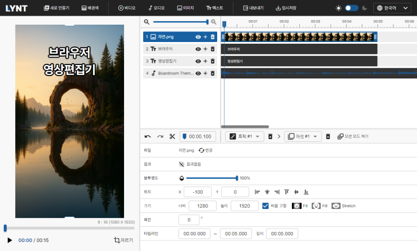Click the align right icon
The height and width of the screenshot is (251, 417).
277,192
